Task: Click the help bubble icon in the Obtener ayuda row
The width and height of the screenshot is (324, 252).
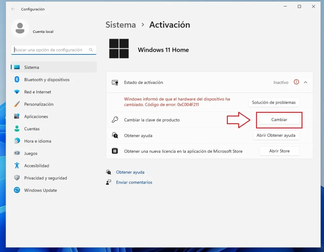Action: coord(115,135)
